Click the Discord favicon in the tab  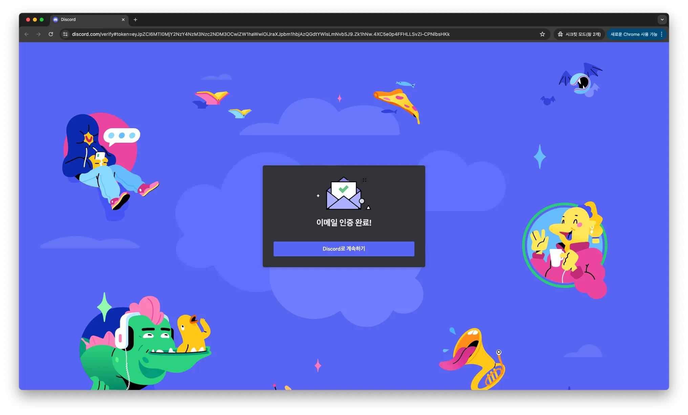(56, 20)
